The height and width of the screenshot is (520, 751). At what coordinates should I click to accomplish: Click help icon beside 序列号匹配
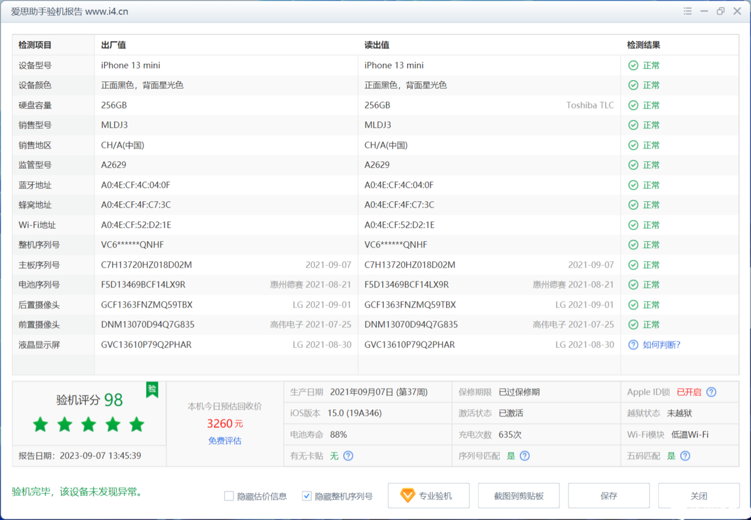click(525, 455)
